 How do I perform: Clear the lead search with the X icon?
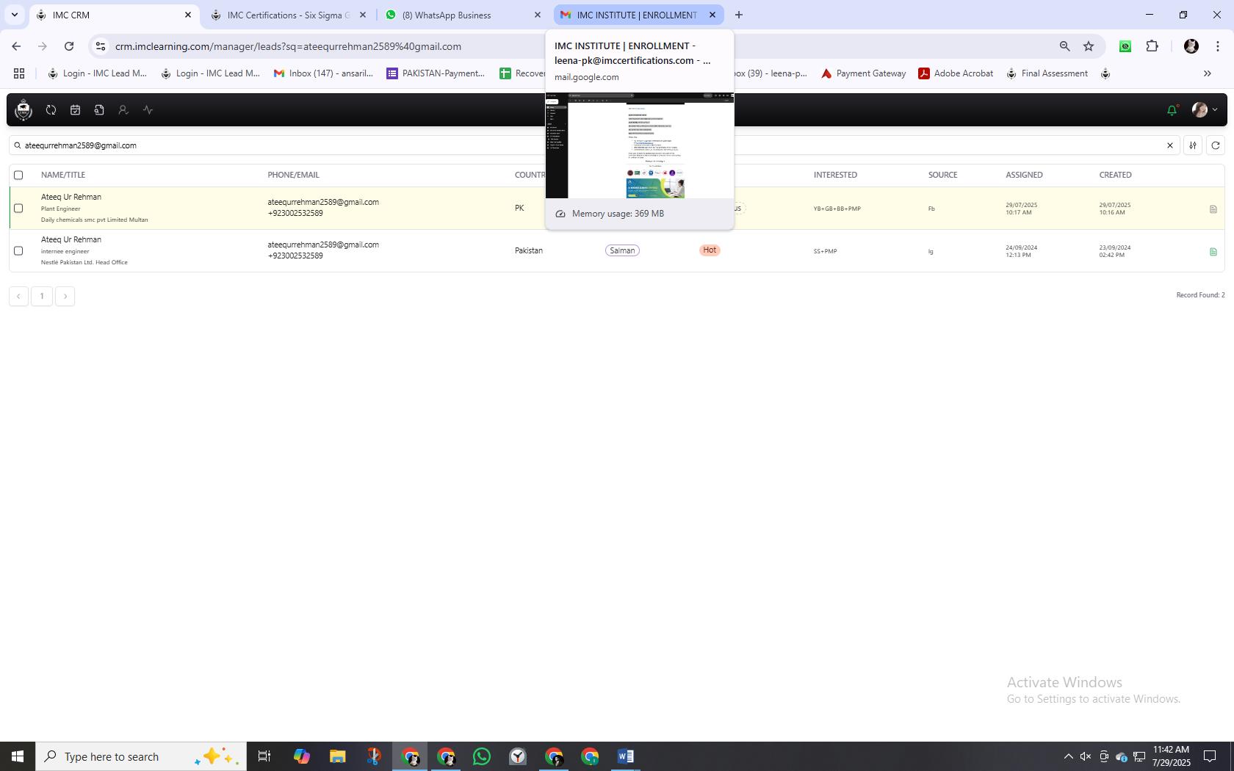click(x=1170, y=145)
